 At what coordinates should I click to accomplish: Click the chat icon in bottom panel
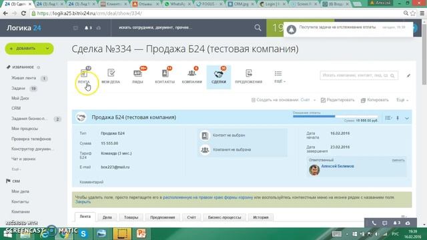coord(385,223)
